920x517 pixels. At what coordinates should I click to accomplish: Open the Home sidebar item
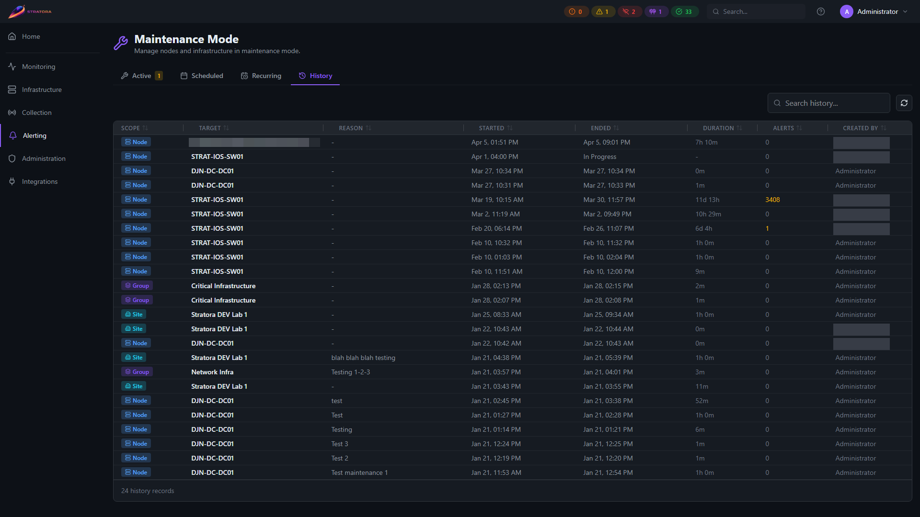pyautogui.click(x=50, y=36)
